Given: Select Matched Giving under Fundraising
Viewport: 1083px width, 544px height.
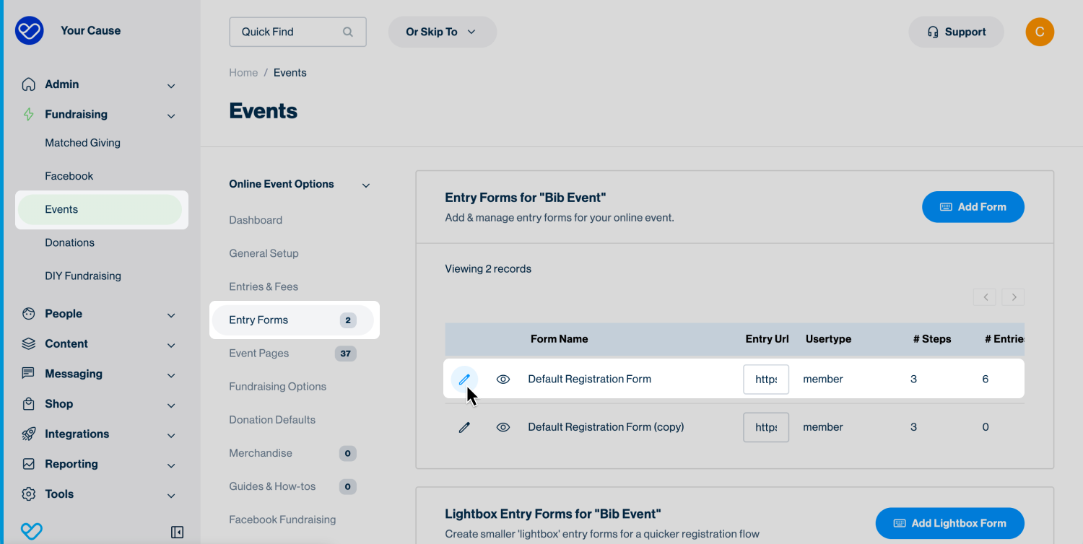Looking at the screenshot, I should coord(82,143).
